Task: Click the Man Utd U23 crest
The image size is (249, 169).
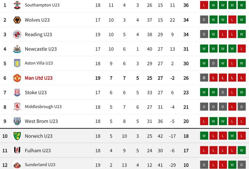Action: [x=17, y=78]
